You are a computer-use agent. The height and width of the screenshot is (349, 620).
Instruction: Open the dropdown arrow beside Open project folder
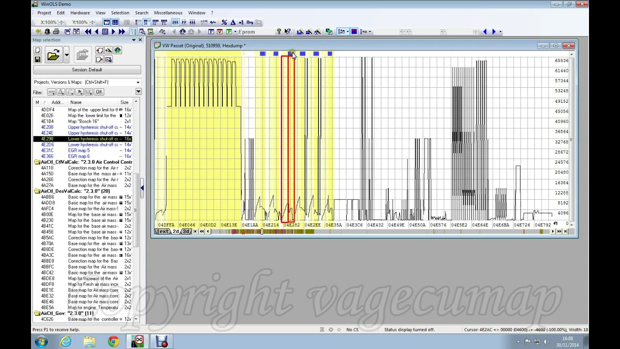tap(66, 55)
